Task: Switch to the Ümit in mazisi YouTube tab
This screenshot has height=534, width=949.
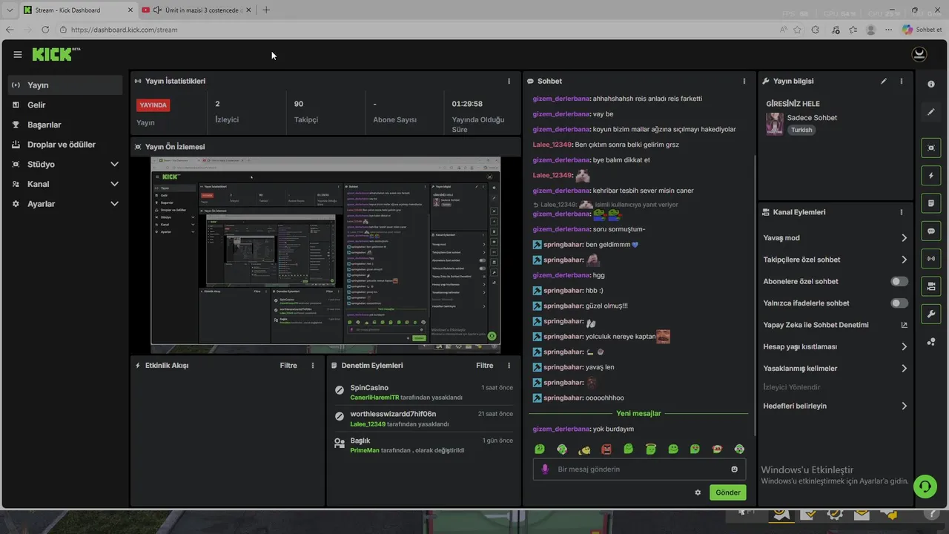Action: (x=196, y=10)
